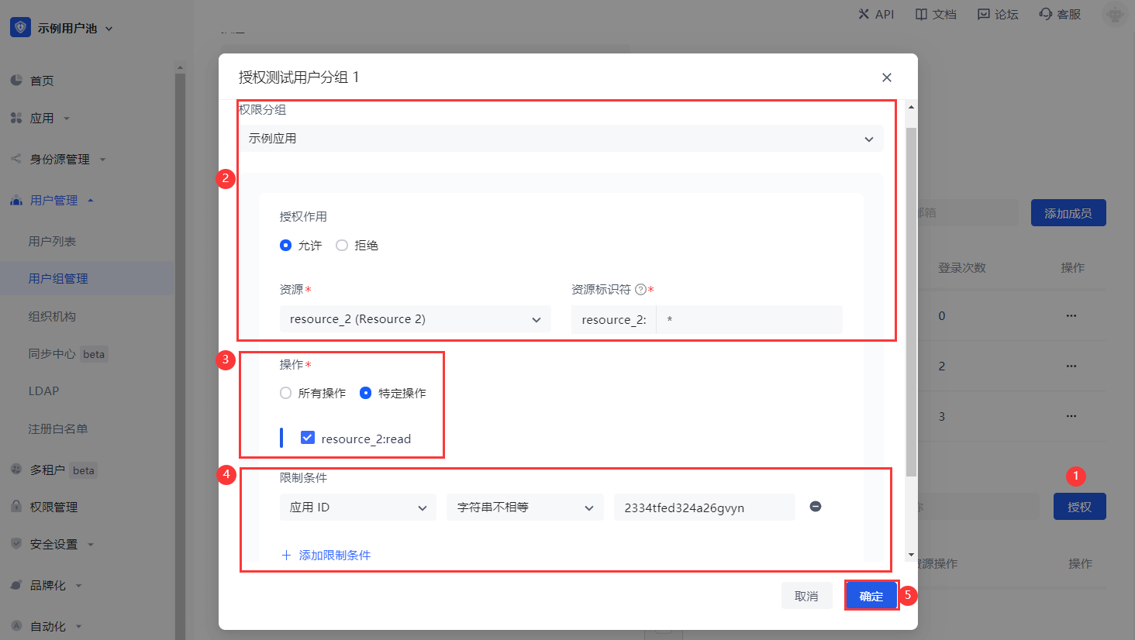Screen dimensions: 1135x640
Task: Select the 拒绝 radio button
Action: click(x=342, y=246)
